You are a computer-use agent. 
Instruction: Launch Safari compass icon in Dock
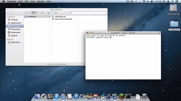click(x=63, y=97)
